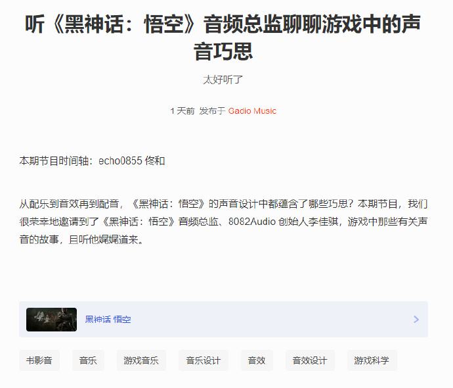Choose the 音效 tag
This screenshot has width=453, height=388.
[257, 360]
